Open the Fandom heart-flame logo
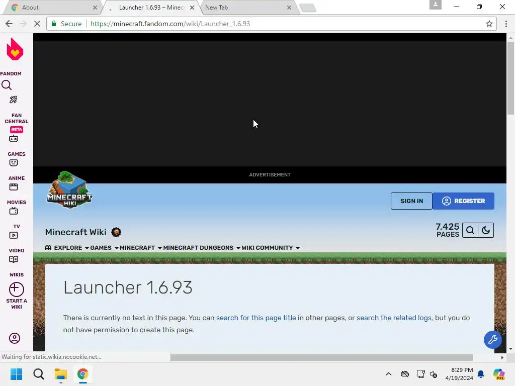 click(x=15, y=49)
